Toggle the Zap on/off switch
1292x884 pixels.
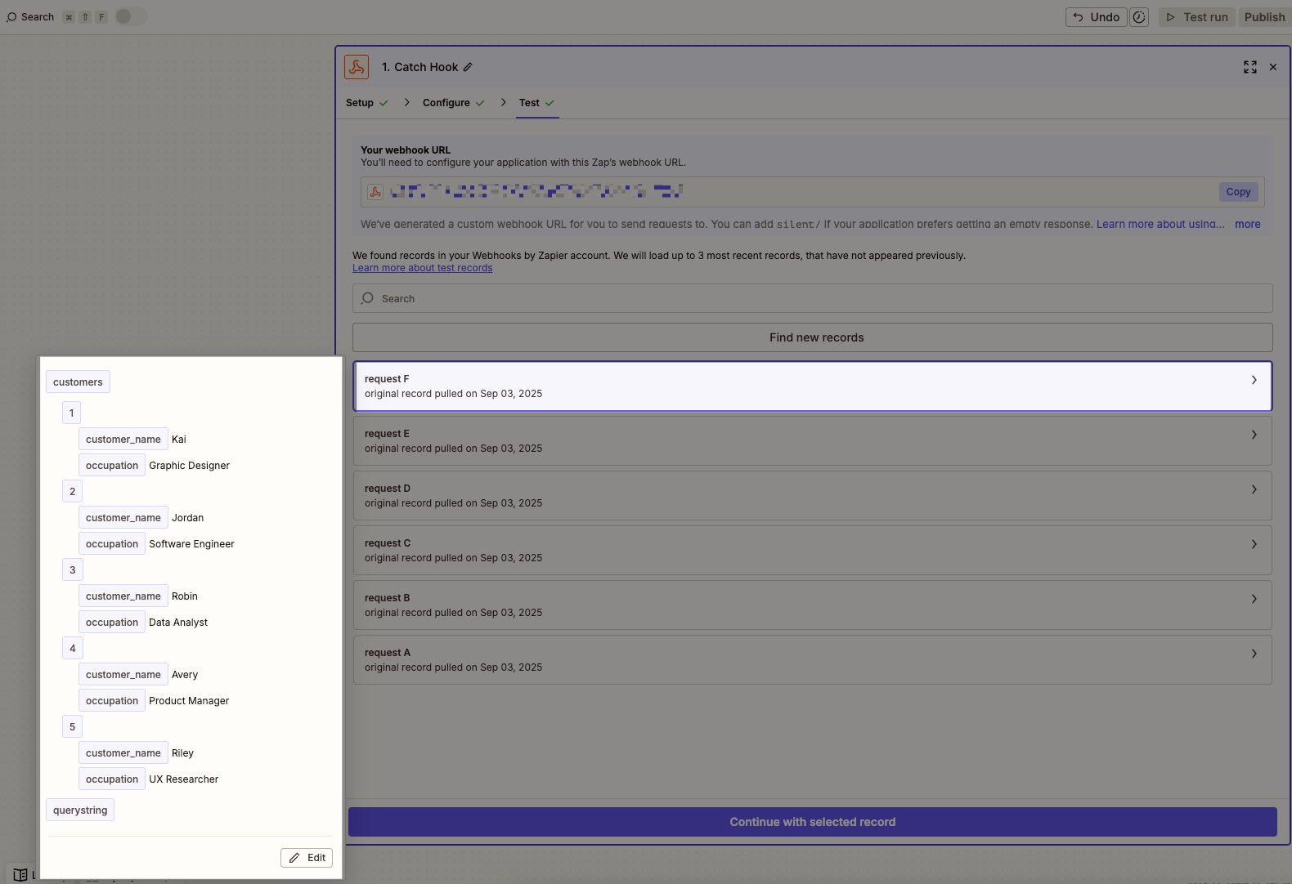tap(130, 16)
